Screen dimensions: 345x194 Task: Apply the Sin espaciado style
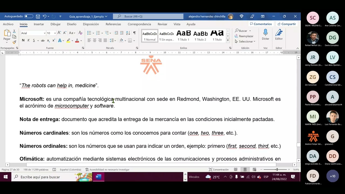[x=166, y=36]
